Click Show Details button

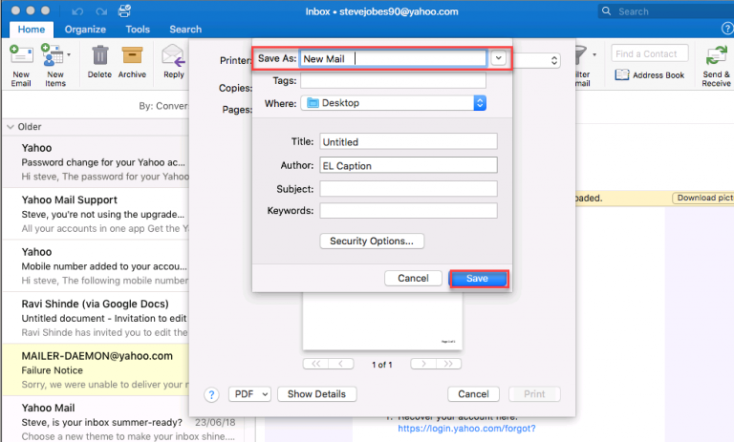click(x=317, y=394)
